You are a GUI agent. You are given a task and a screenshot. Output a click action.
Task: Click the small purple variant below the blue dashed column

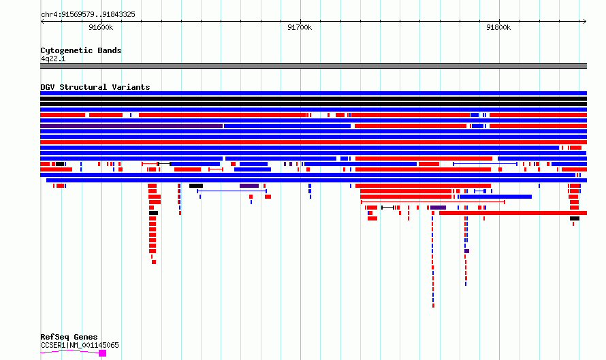click(467, 251)
